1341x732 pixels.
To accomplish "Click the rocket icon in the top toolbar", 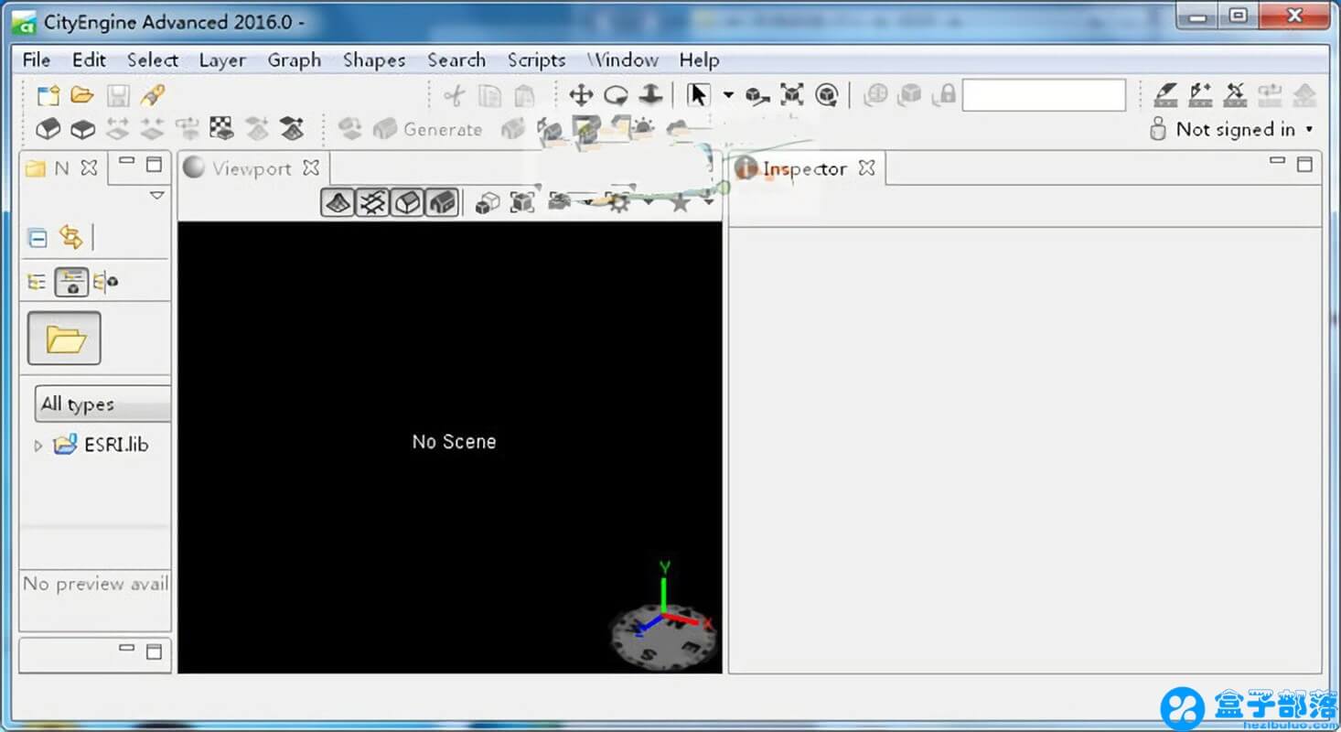I will pos(152,95).
